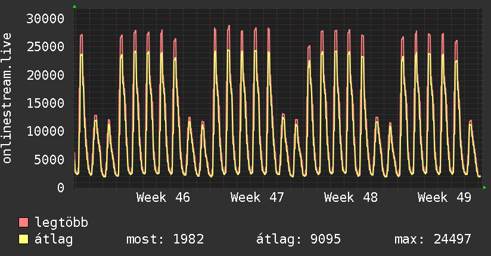Click the 'max: 24497' maximum statistic
Screen dimensions: 491x256
click(433, 239)
